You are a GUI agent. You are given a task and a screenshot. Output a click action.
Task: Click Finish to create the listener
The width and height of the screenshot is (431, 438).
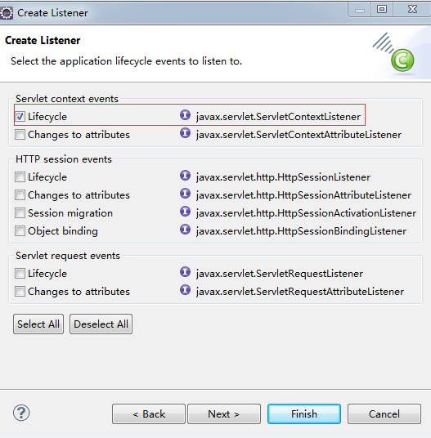pyautogui.click(x=304, y=413)
